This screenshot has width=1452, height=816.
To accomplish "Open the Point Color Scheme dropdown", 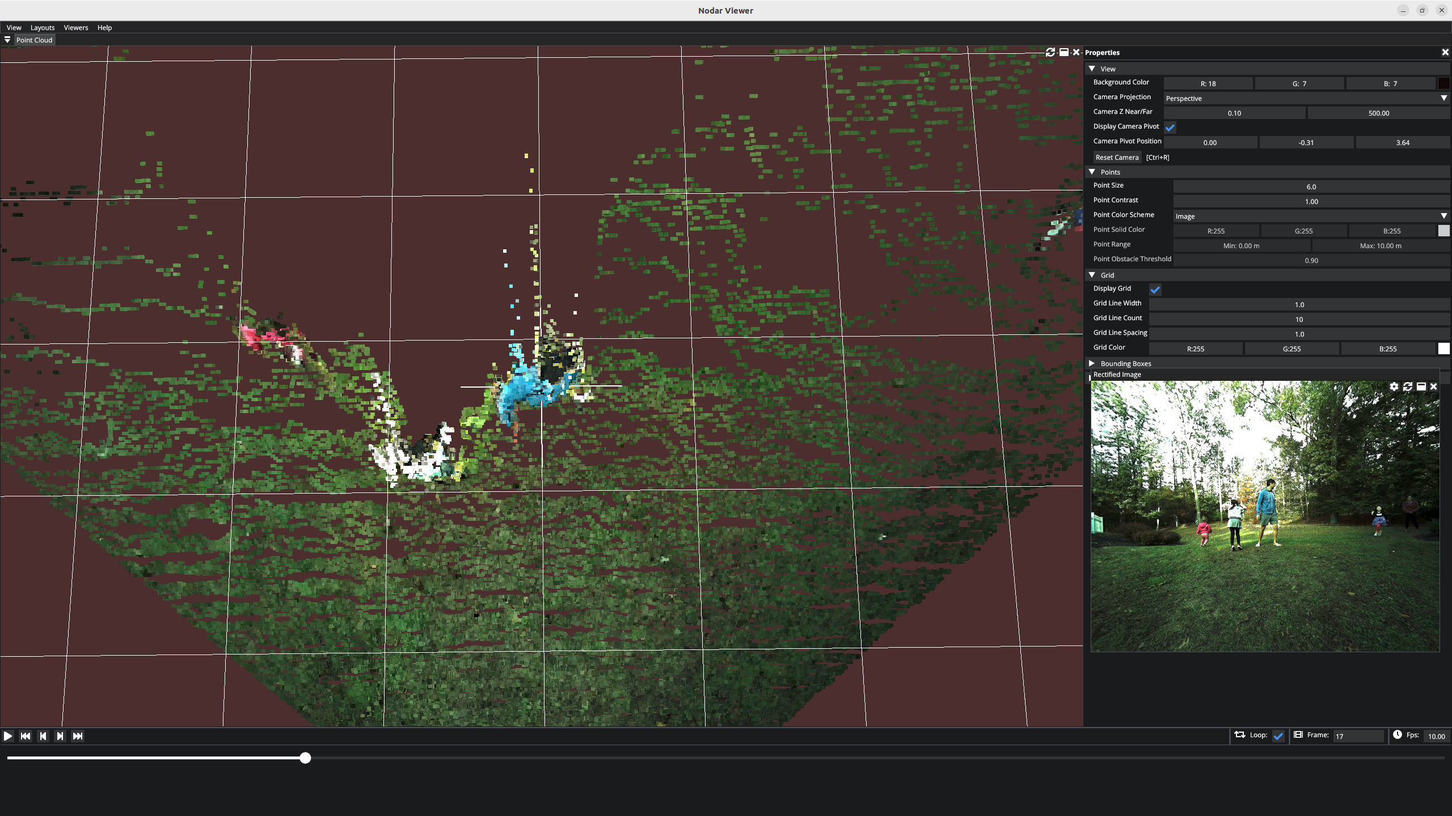I will point(1311,216).
